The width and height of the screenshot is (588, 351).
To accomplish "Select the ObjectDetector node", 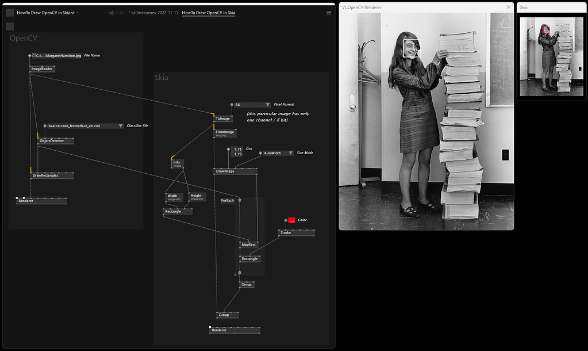I will [55, 140].
